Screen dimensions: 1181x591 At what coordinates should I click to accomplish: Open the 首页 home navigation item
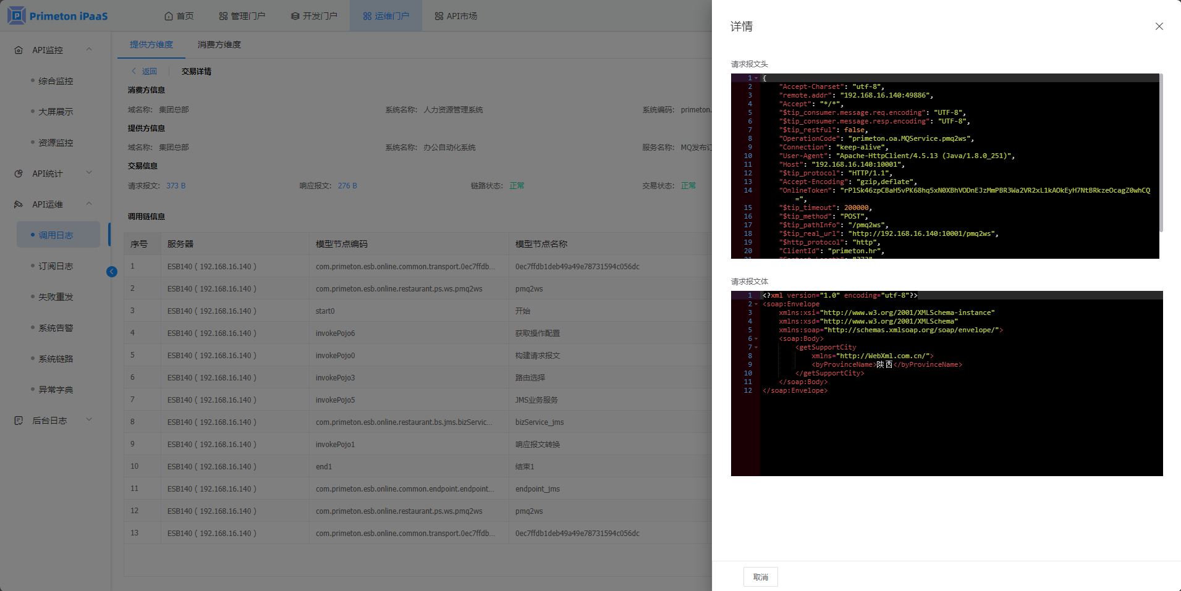tap(179, 16)
